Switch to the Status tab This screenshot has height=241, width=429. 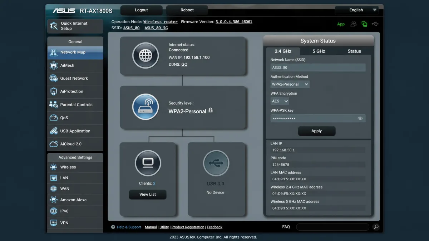click(354, 51)
